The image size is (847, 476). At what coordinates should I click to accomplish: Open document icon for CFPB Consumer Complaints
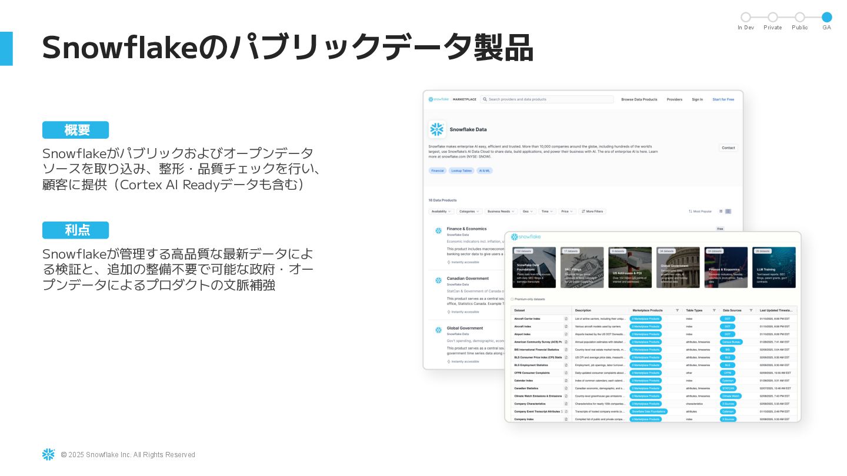(x=566, y=373)
